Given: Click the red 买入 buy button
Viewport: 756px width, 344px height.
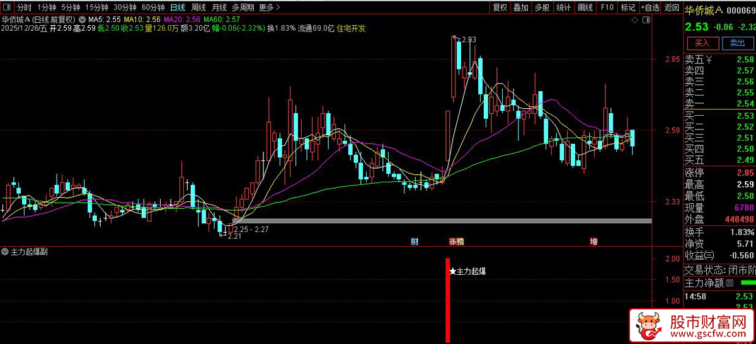Looking at the screenshot, I should coord(702,43).
